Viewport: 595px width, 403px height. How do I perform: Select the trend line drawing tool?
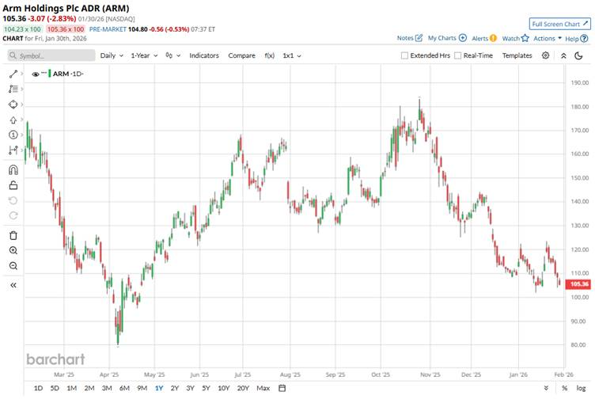coord(13,74)
